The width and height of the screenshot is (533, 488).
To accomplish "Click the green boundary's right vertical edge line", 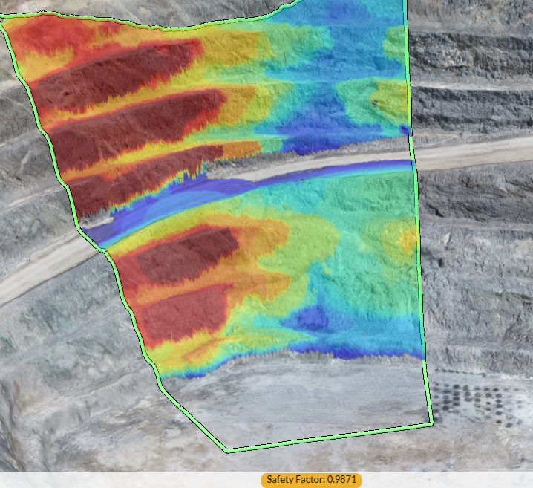I will click(x=417, y=223).
